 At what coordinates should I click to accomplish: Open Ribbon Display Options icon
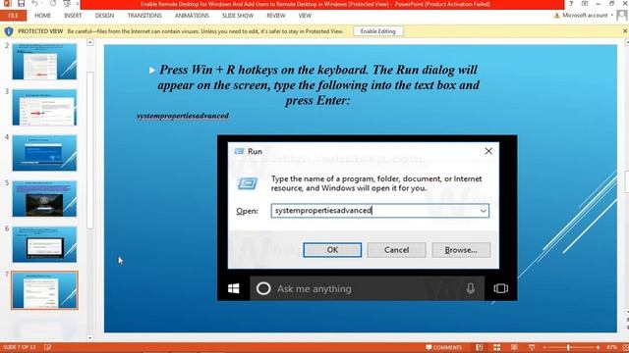click(585, 4)
